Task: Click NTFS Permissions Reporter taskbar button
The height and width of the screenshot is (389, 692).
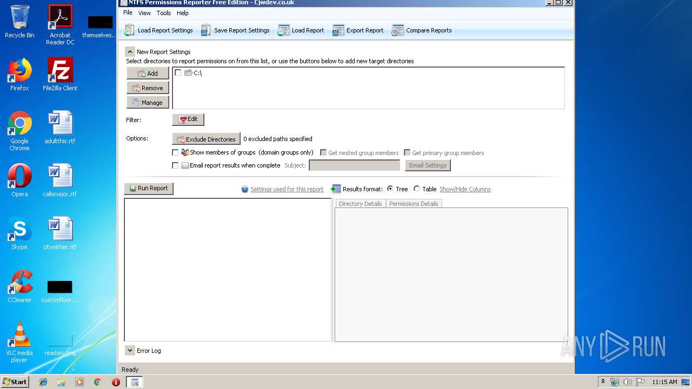Action: point(134,382)
